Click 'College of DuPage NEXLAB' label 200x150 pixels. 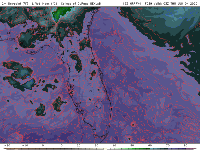pyautogui.click(x=81, y=4)
